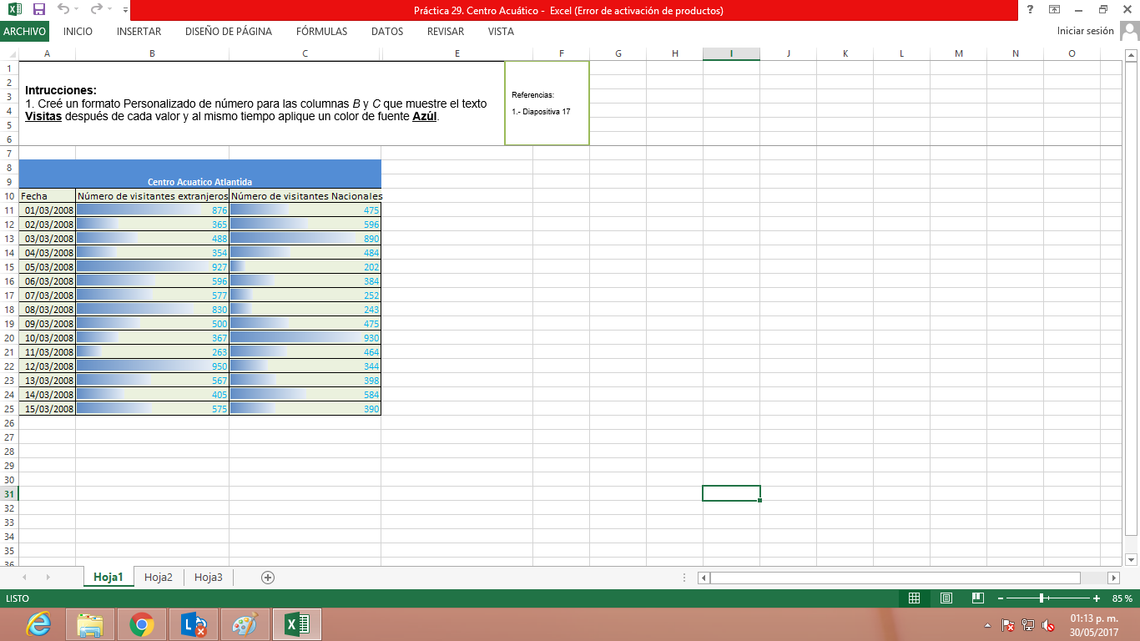The image size is (1140, 641).
Task: Click the 85 % zoom level
Action: tap(1122, 598)
